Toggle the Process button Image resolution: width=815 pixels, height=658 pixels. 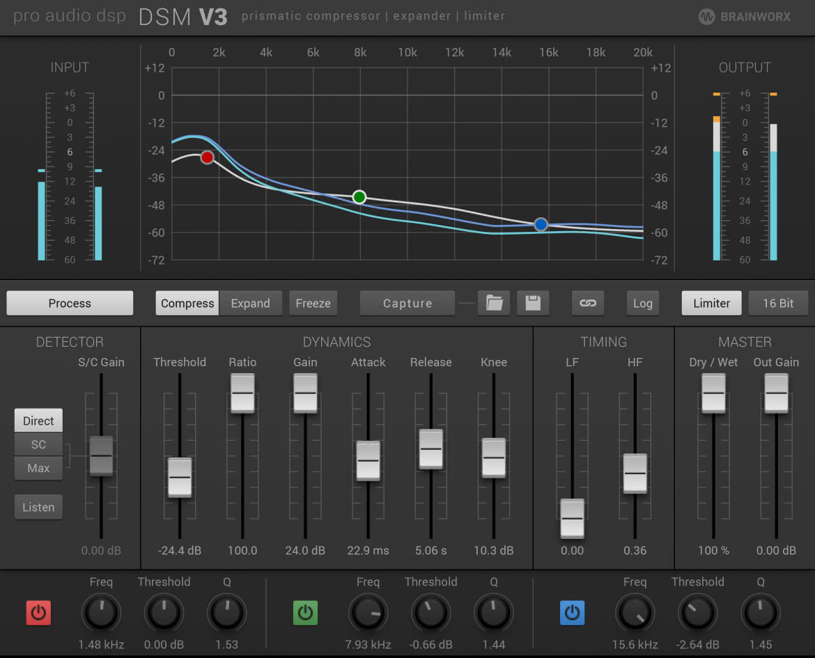[x=70, y=303]
